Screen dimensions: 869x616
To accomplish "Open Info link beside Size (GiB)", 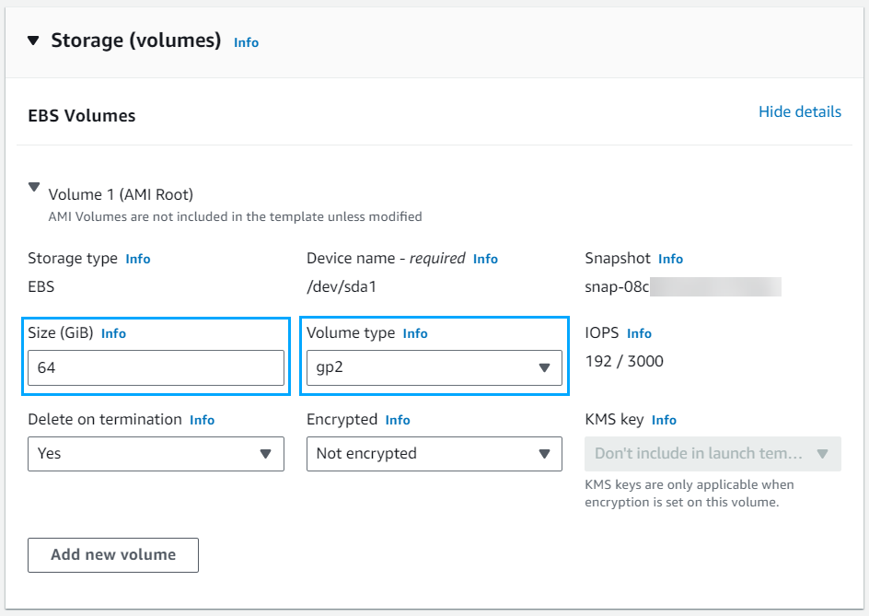I will coord(113,333).
